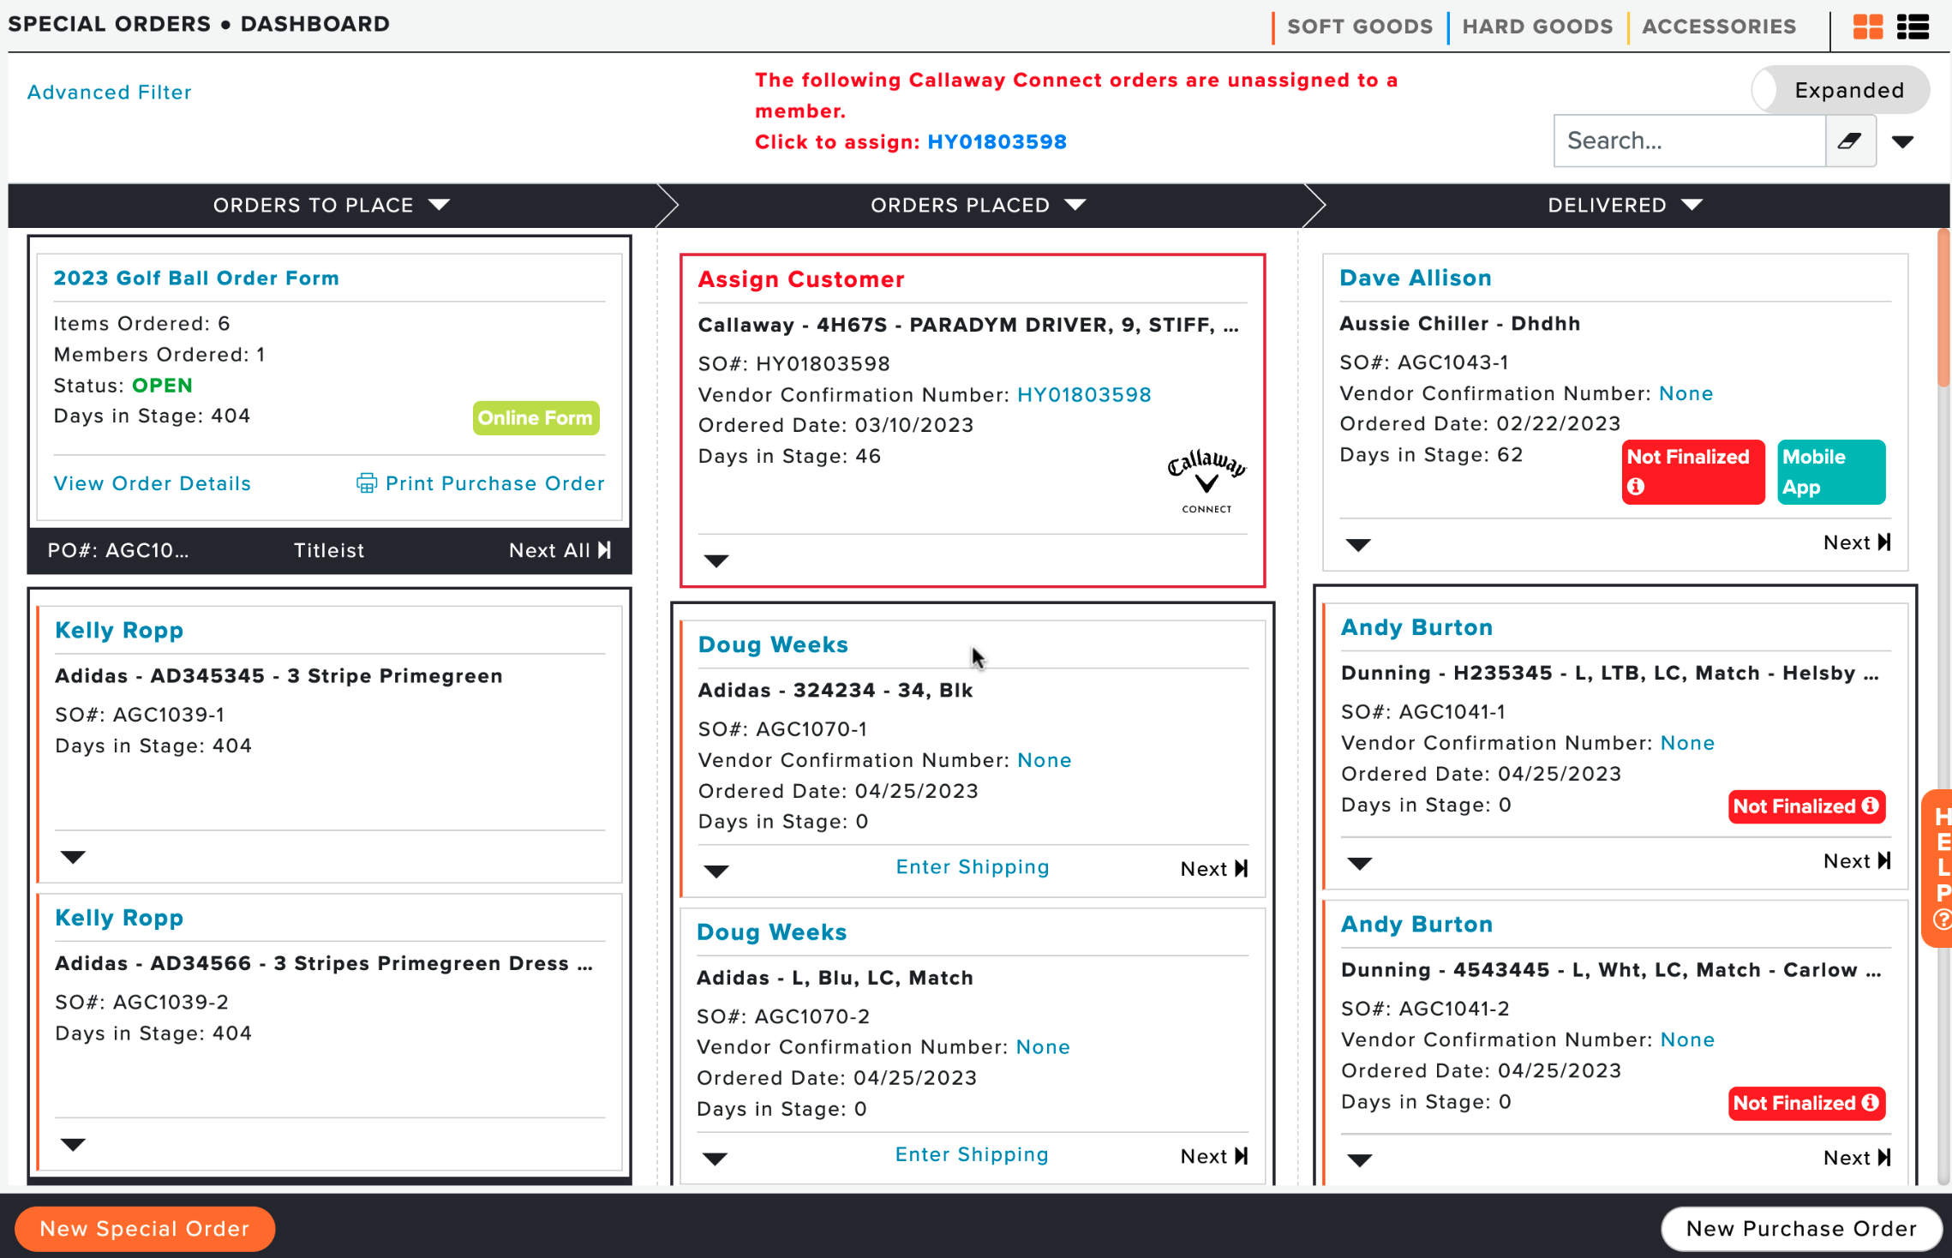The image size is (1952, 1258).
Task: Click Print Purchase Order link
Action: [495, 483]
